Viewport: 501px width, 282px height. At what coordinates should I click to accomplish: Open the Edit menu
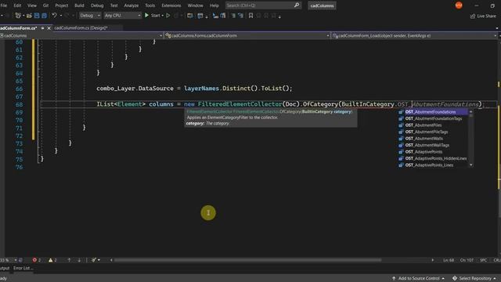(x=17, y=5)
